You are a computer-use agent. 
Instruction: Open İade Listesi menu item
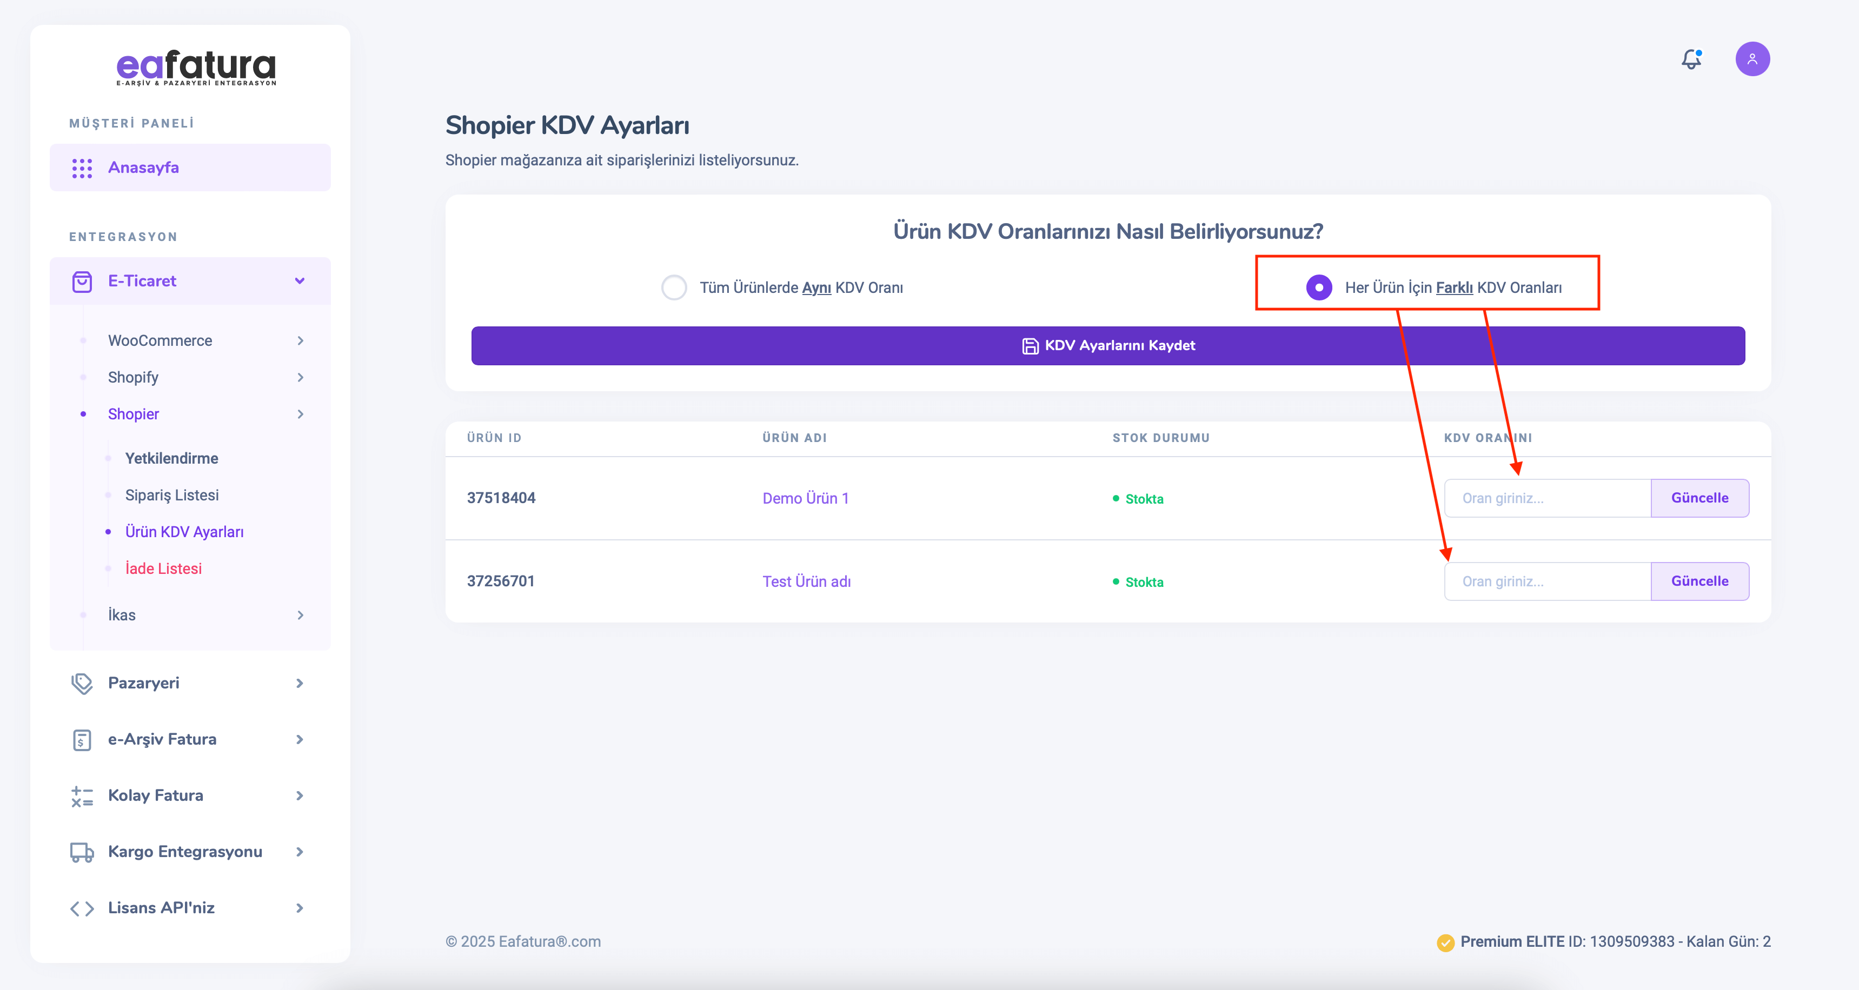click(x=163, y=569)
